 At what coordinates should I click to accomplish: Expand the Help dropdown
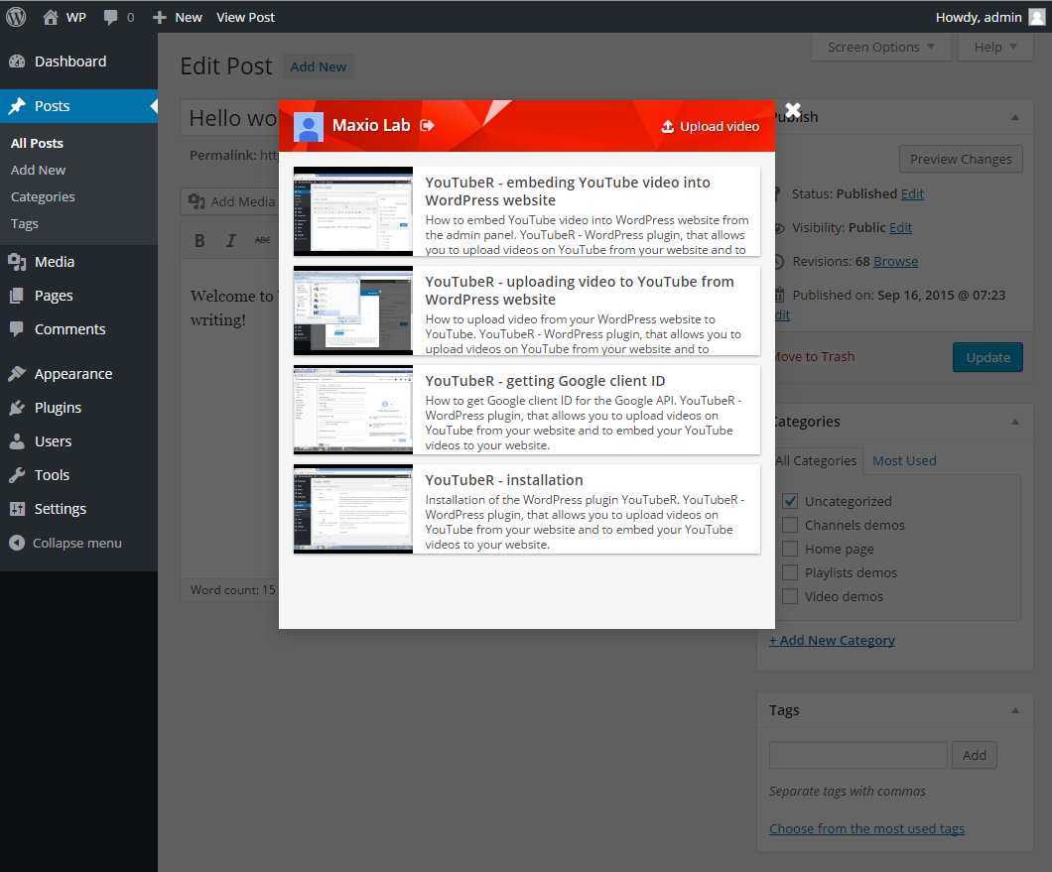[995, 47]
